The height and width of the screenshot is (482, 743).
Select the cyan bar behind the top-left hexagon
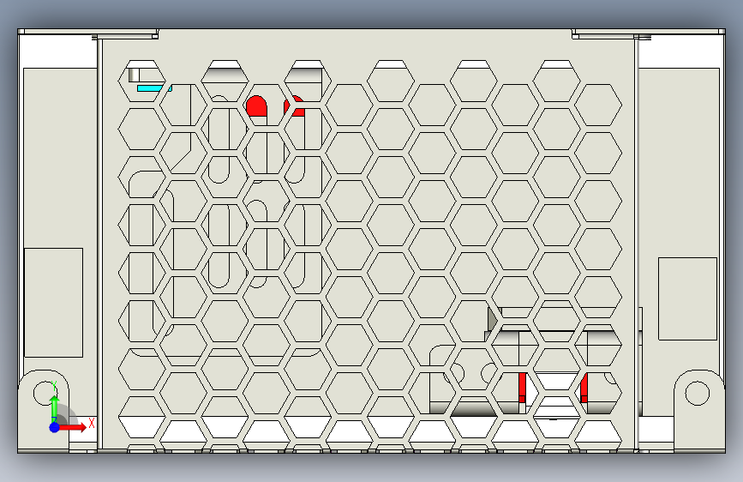pos(152,88)
